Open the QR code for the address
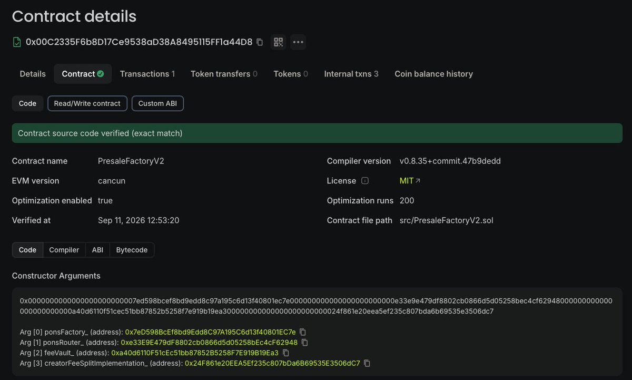The width and height of the screenshot is (632, 380). coord(279,42)
